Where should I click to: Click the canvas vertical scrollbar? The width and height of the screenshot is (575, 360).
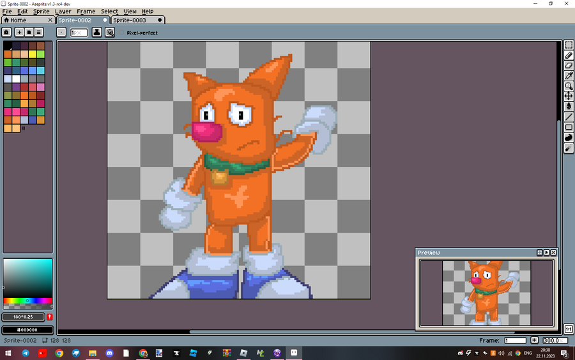coord(559,194)
